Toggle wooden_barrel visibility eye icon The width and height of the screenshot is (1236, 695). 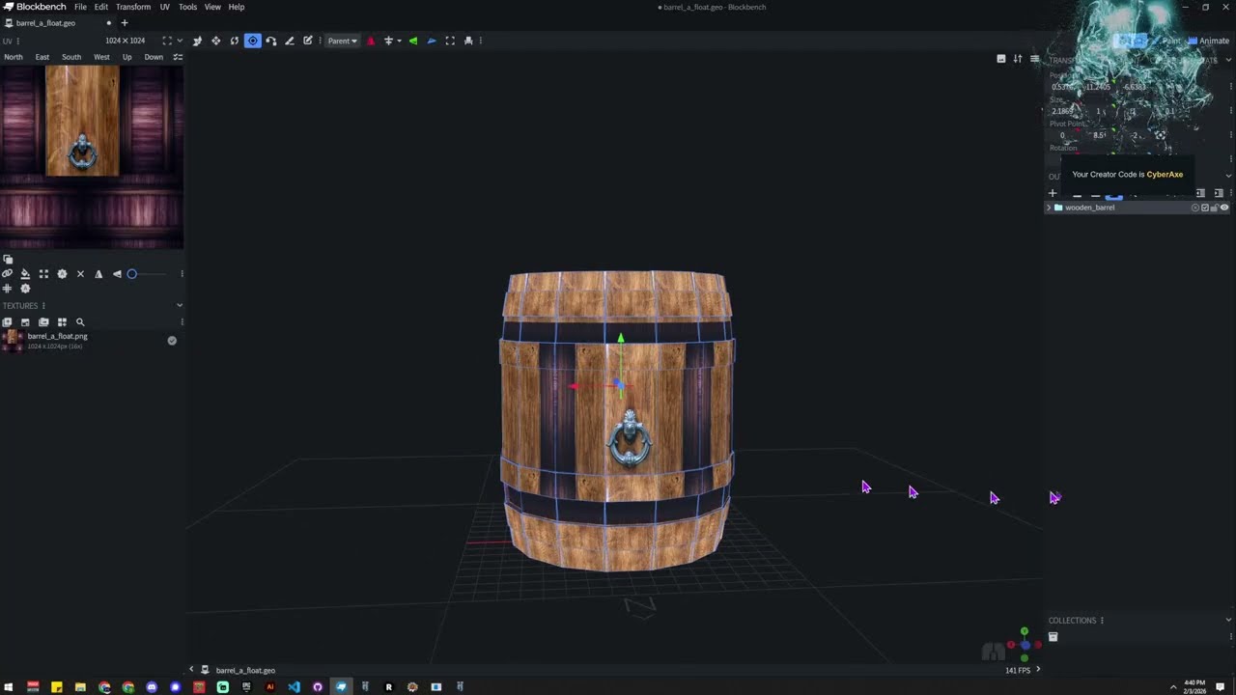tap(1224, 208)
